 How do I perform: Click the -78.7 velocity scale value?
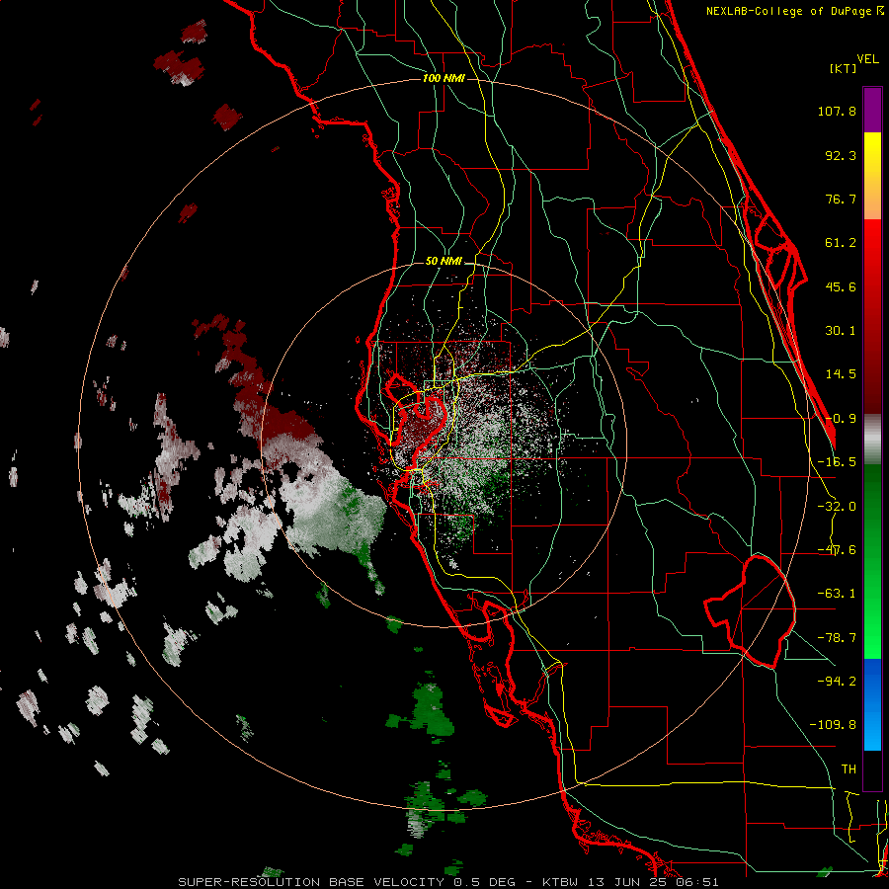coord(837,638)
